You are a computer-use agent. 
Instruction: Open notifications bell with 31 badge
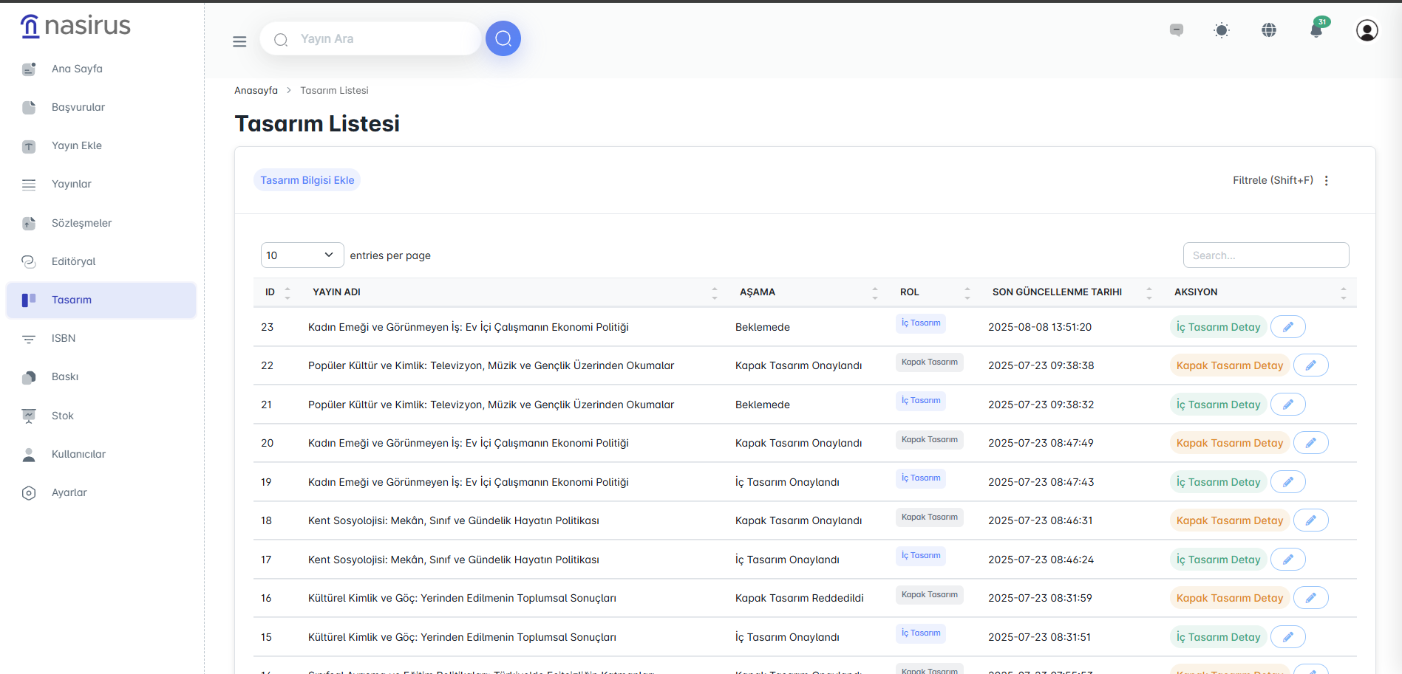pyautogui.click(x=1316, y=30)
